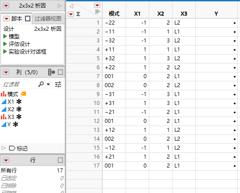The height and width of the screenshot is (193, 240).
Task: Click the −12 cell in row 15
Action: click(114, 148)
